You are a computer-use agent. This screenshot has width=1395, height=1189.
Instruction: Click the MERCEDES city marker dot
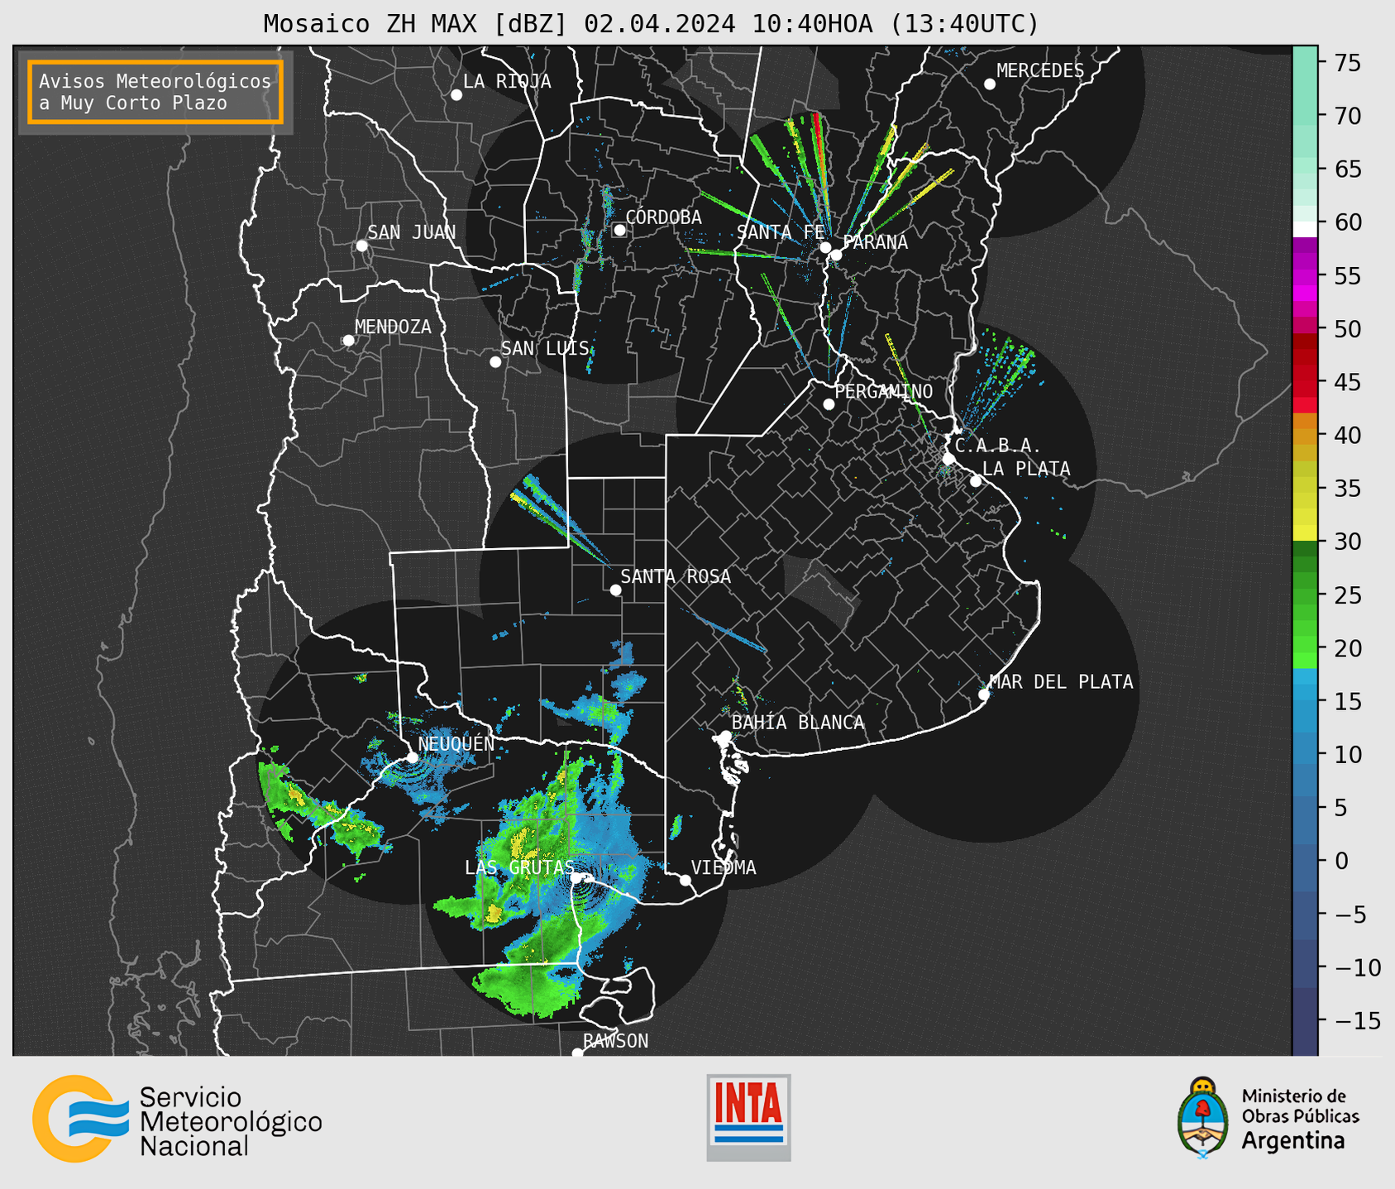989,84
